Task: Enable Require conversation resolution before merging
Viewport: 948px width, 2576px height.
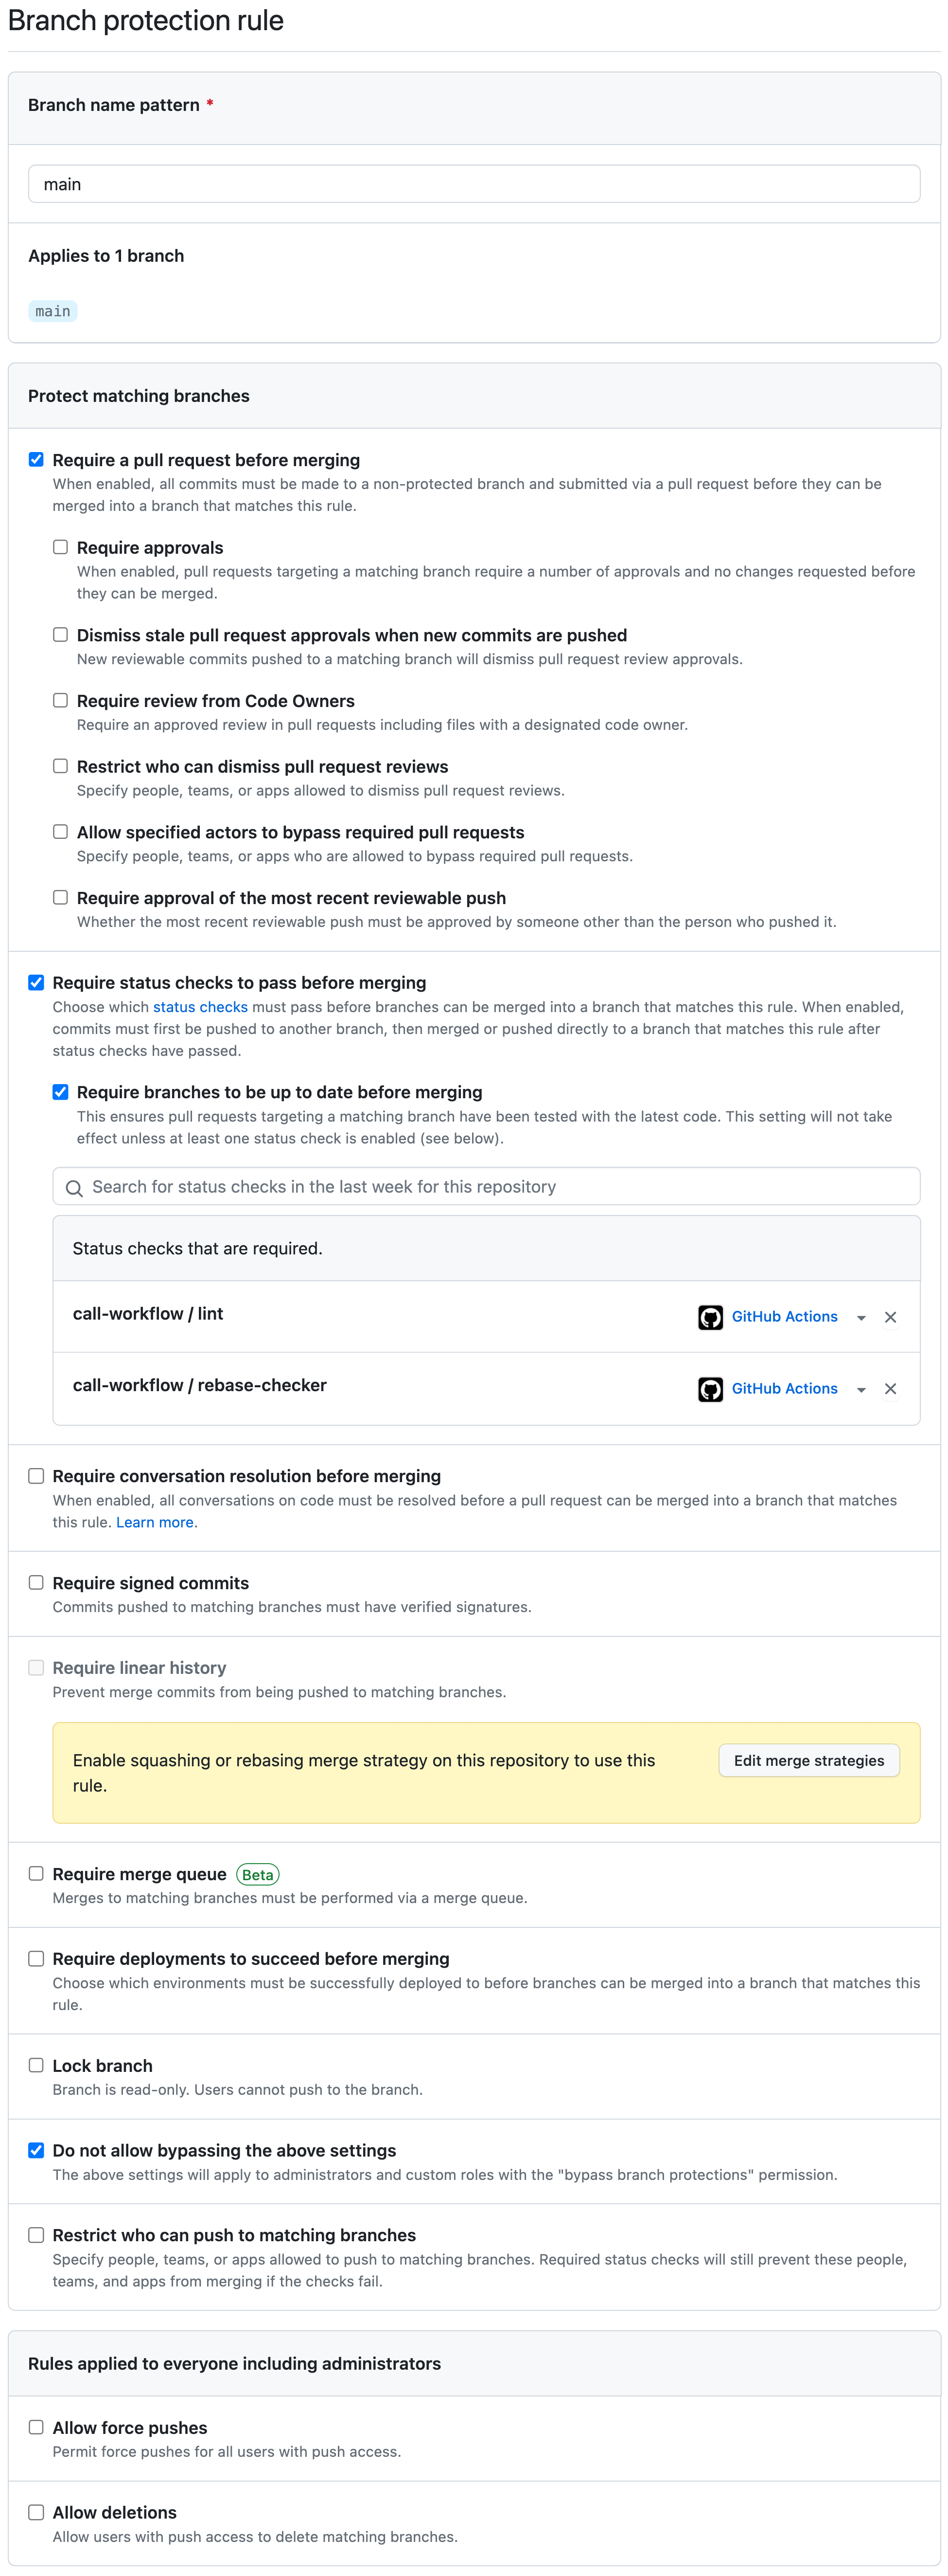Action: click(36, 1475)
